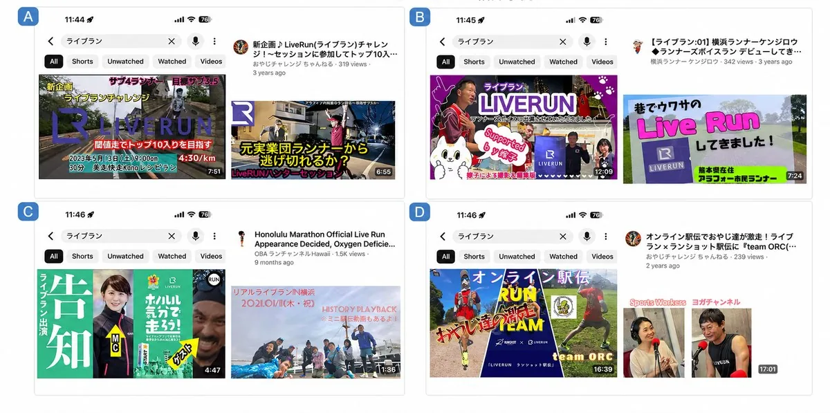Tap back arrow in panel C

point(50,236)
